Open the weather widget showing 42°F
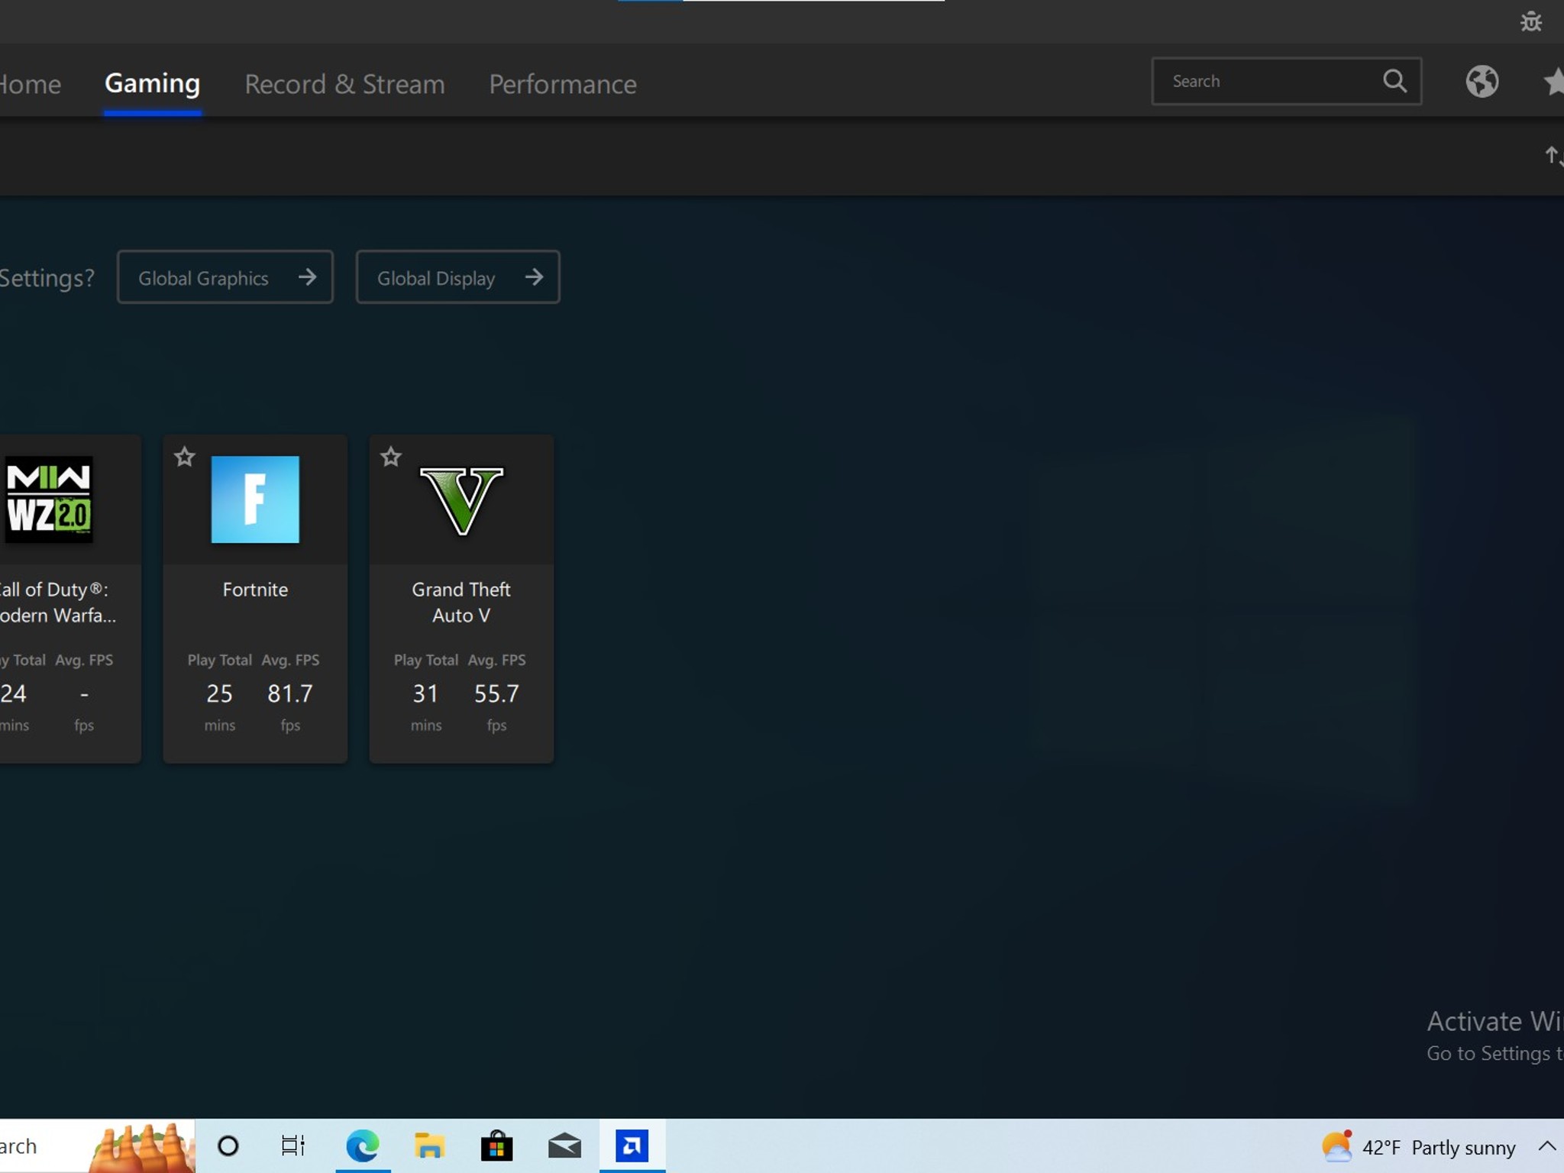This screenshot has height=1173, width=1564. click(1418, 1146)
